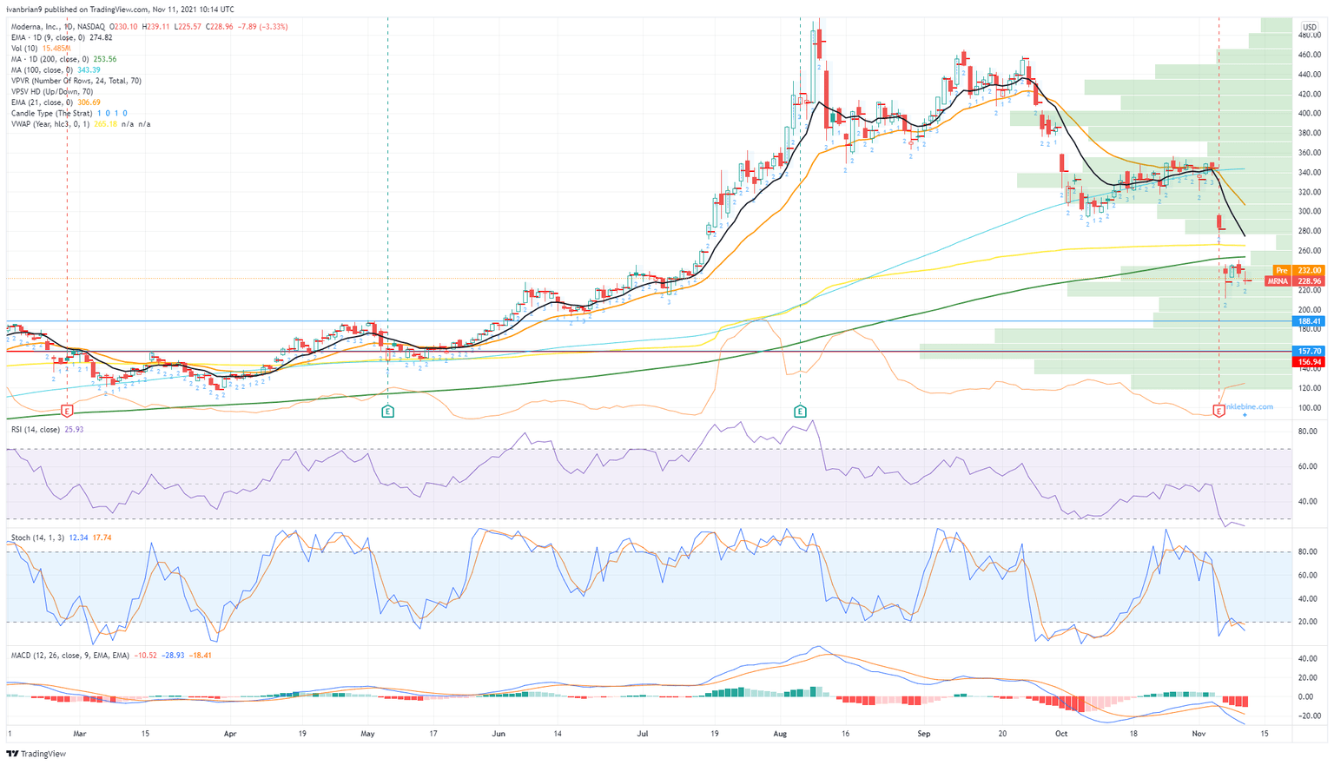The image size is (1334, 765).
Task: Select the 300.00 label on the price scale
Action: [x=1309, y=212]
